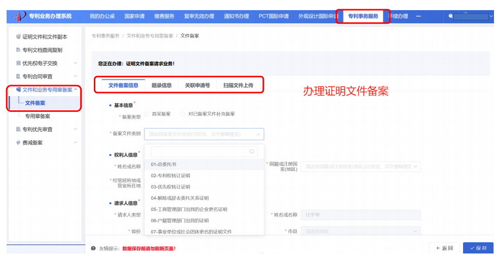This screenshot has width=496, height=255.
Task: Click the 专利业务办理系统 logo icon
Action: (19, 16)
